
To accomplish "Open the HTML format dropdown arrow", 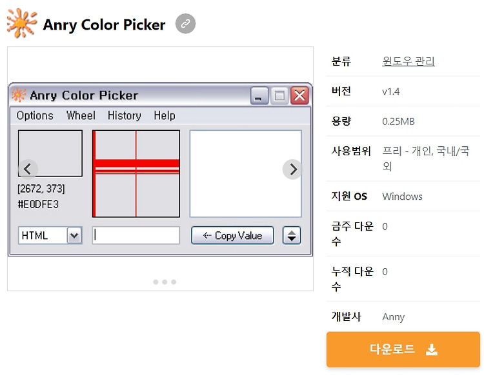I will tap(74, 236).
